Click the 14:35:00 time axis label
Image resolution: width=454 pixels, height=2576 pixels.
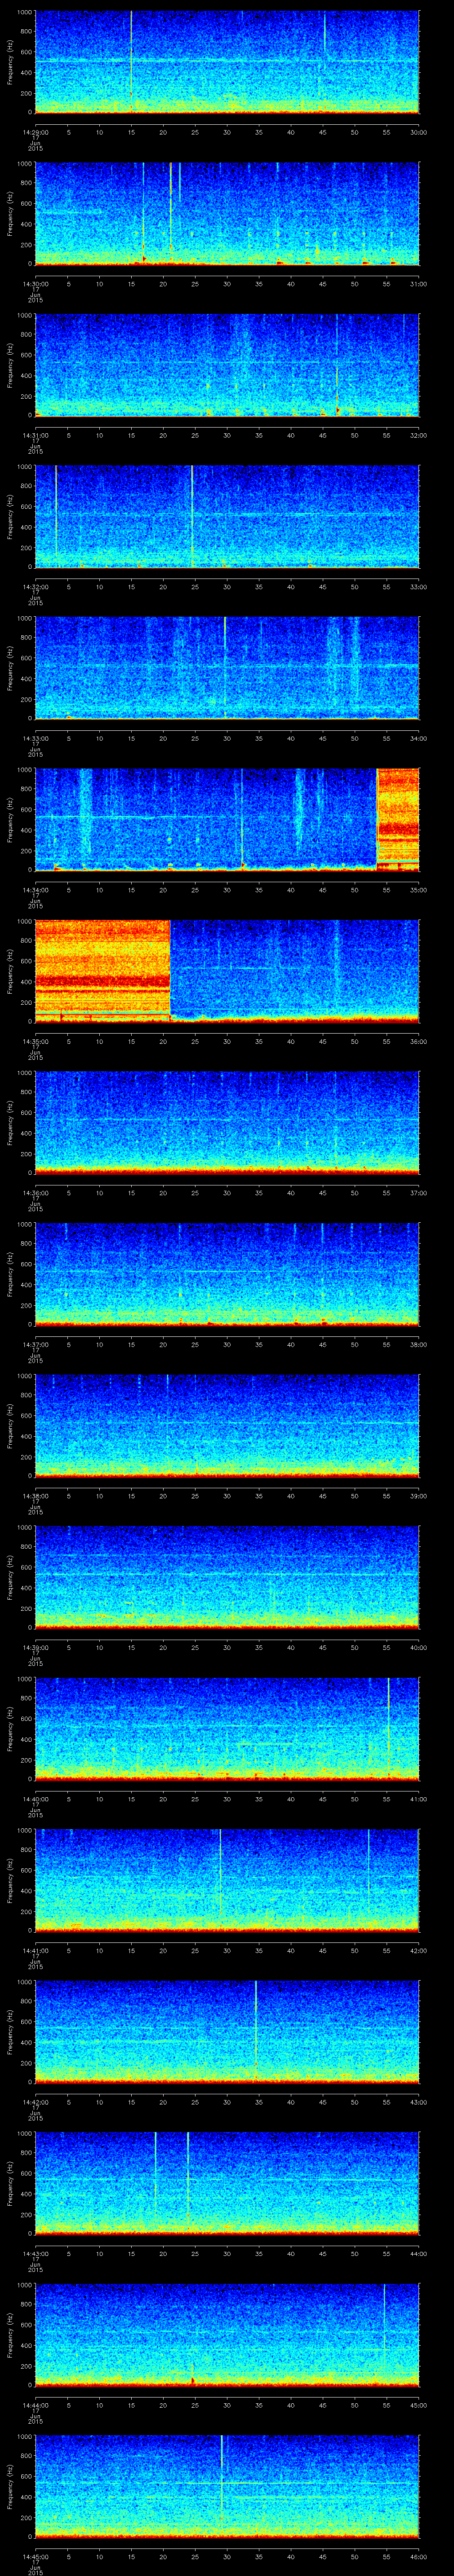(35, 1041)
